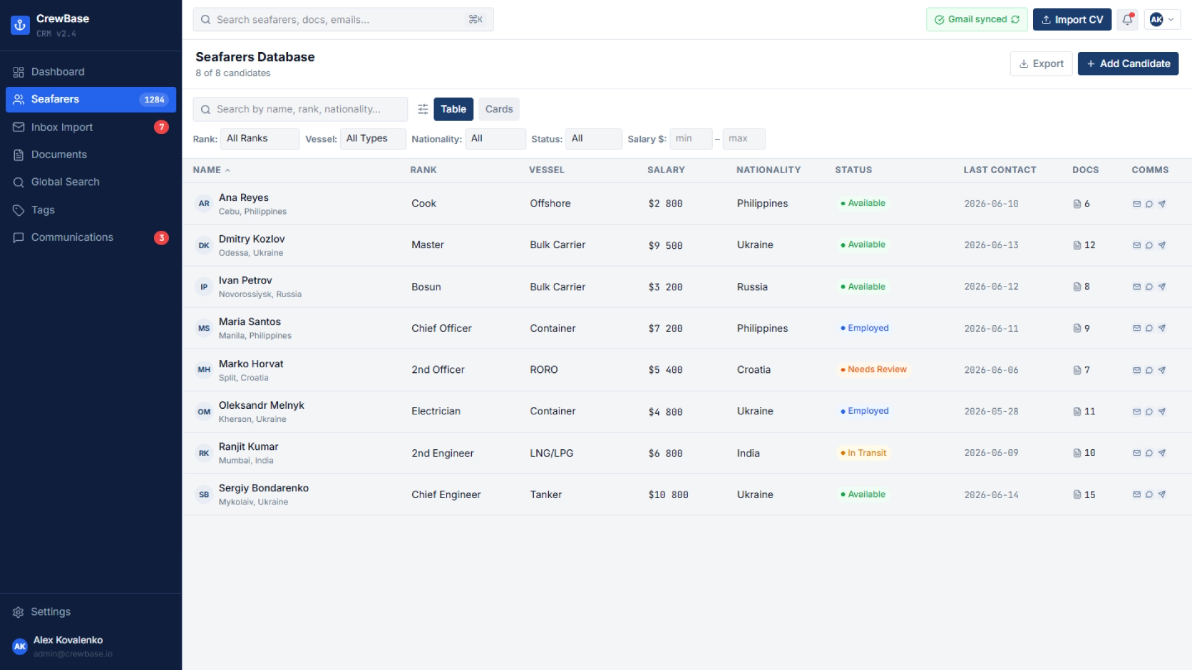Sort table by the Name column

[x=211, y=170]
